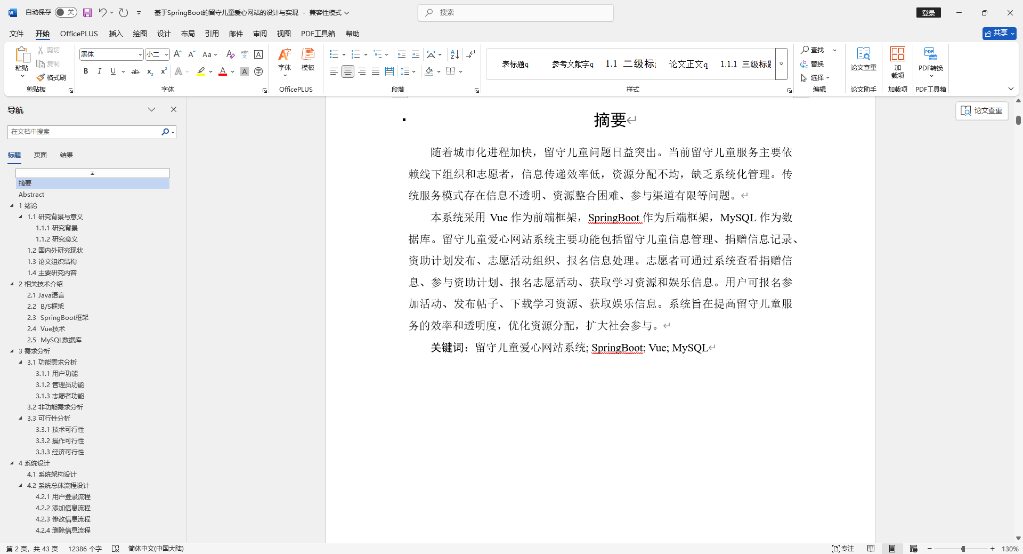Apply text highlight color
The height and width of the screenshot is (554, 1023).
tap(201, 71)
